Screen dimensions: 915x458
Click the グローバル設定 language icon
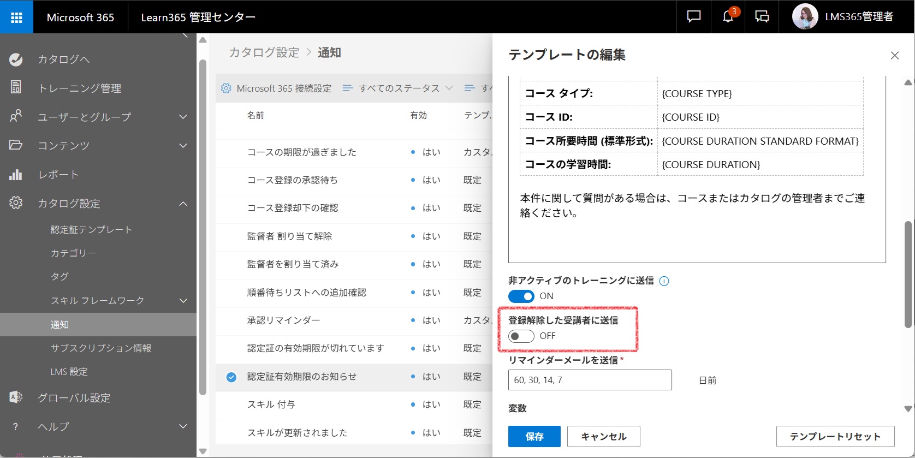pos(16,397)
